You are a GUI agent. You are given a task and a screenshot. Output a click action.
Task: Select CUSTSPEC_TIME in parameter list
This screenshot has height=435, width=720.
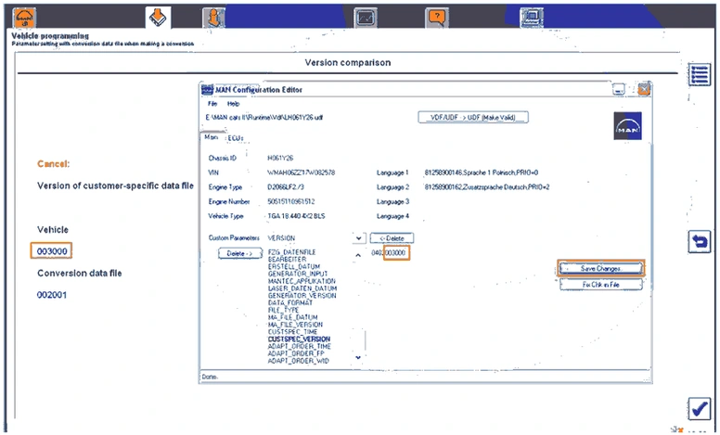tap(292, 332)
